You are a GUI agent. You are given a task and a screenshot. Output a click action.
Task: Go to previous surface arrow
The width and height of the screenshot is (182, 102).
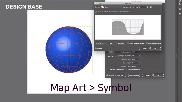[x=133, y=7]
